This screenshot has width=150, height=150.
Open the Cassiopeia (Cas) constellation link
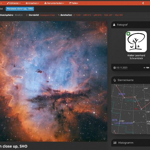click(47, 15)
